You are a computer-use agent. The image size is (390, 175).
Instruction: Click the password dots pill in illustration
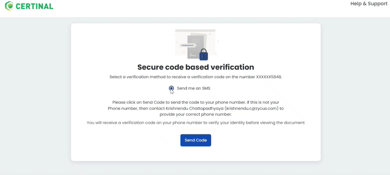pyautogui.click(x=188, y=45)
